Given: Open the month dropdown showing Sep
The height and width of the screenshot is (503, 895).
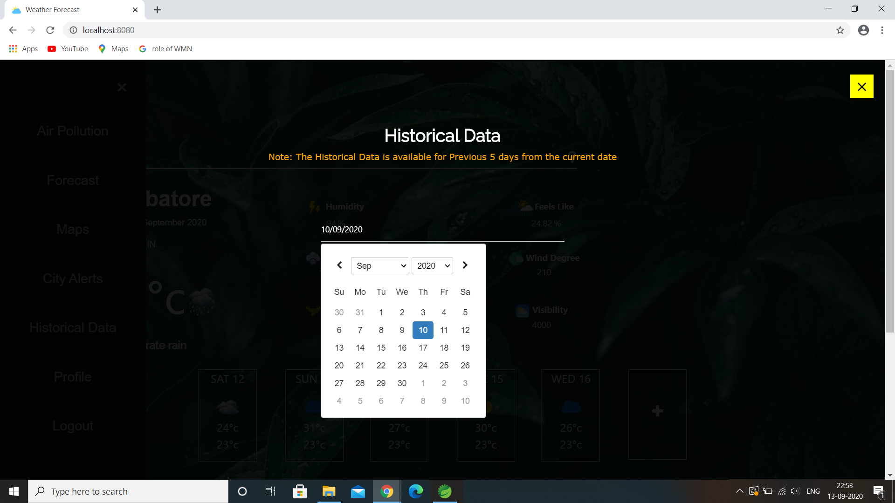Looking at the screenshot, I should tap(379, 265).
